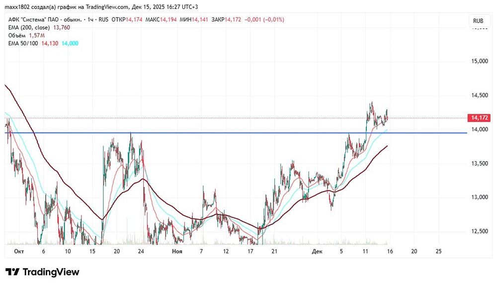The height and width of the screenshot is (286, 497).
Task: Click the 12,500 price axis label
Action: click(x=480, y=231)
